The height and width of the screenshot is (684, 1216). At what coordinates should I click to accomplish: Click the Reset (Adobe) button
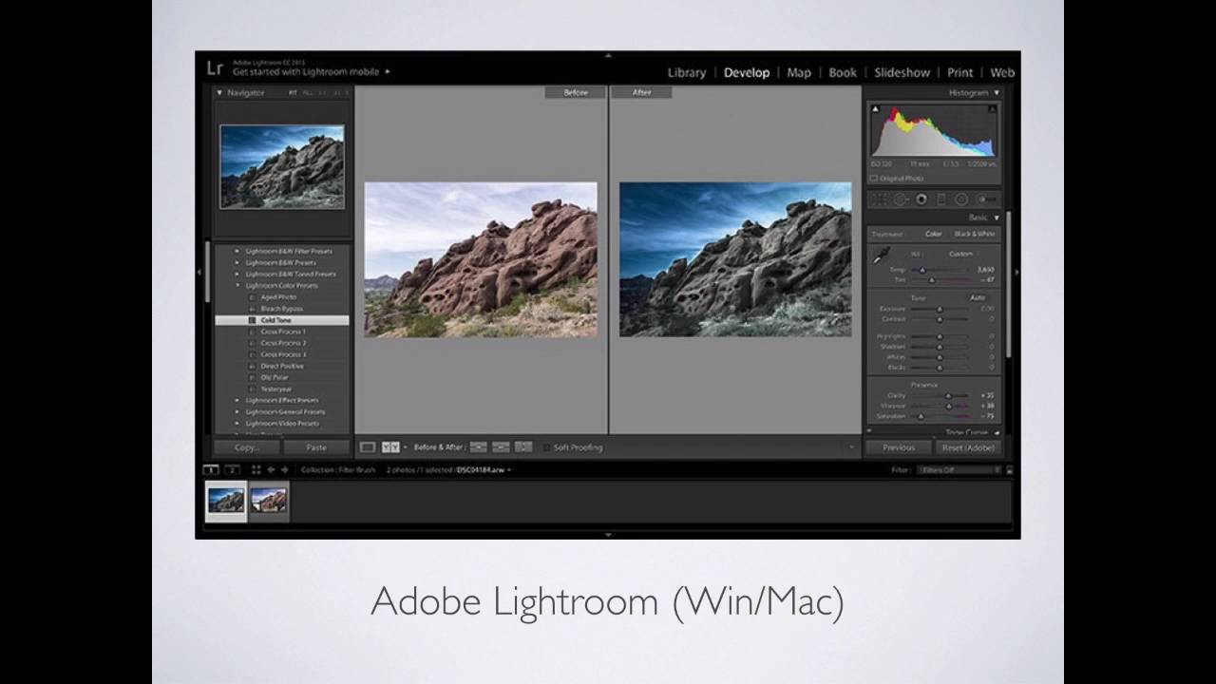[x=967, y=447]
